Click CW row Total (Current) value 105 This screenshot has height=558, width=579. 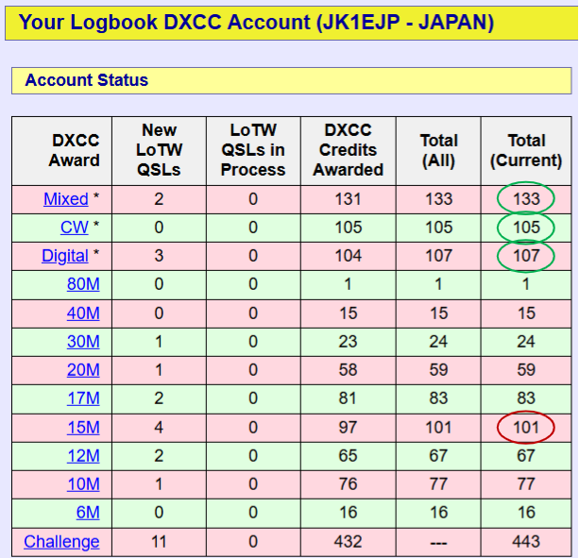[x=526, y=228]
